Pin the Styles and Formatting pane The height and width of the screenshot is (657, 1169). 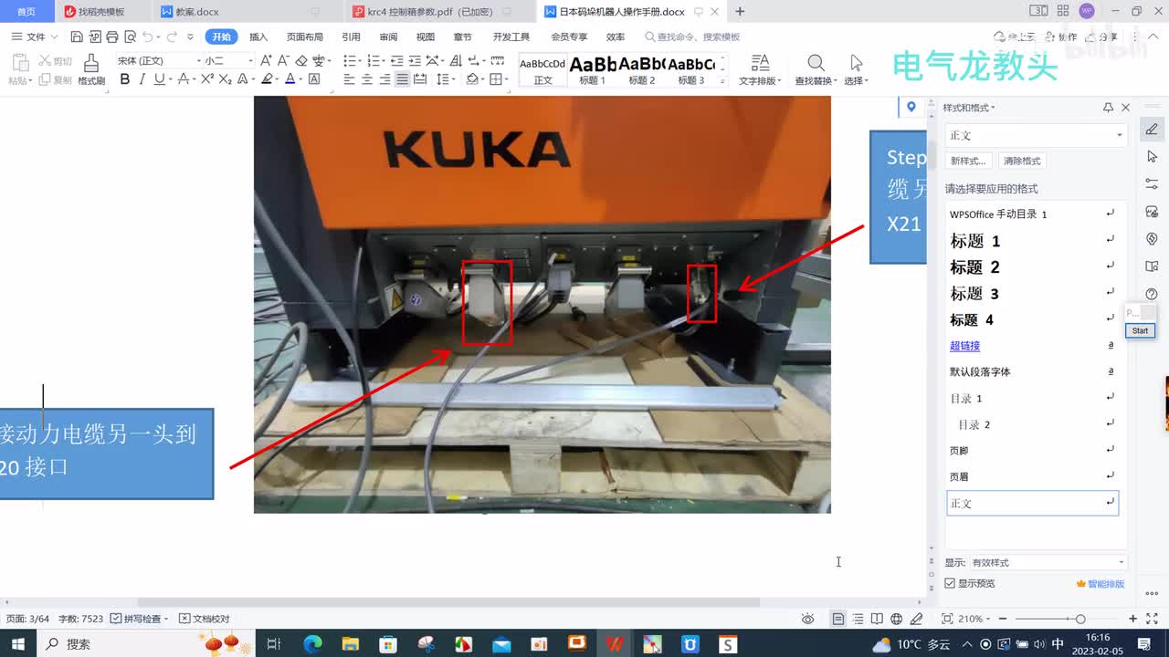[1109, 108]
